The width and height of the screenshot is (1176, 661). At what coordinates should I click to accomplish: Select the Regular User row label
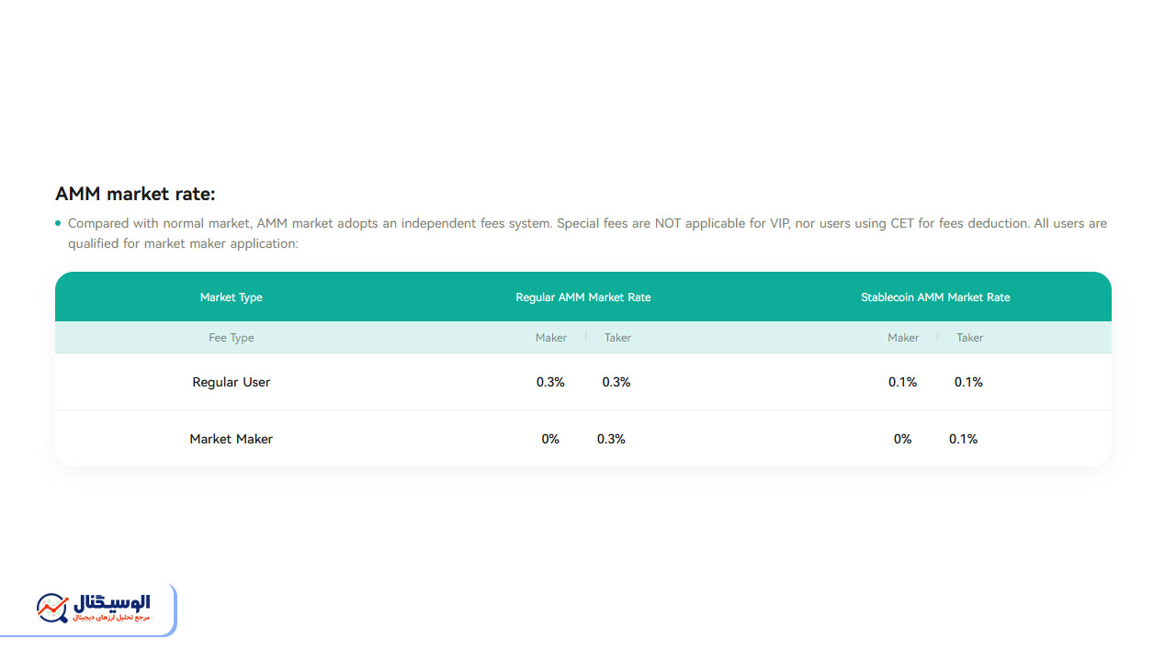click(232, 382)
